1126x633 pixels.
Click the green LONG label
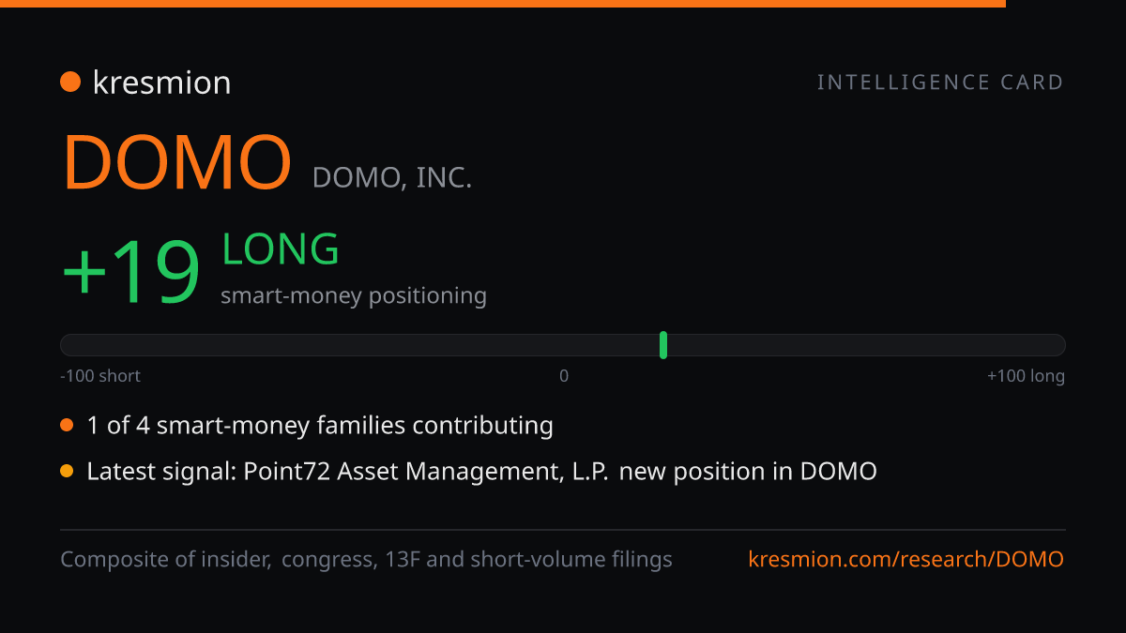pos(281,249)
